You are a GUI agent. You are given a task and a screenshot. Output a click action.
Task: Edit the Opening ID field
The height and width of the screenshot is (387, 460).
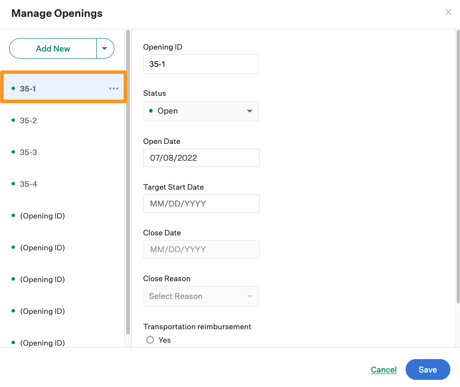pos(201,64)
